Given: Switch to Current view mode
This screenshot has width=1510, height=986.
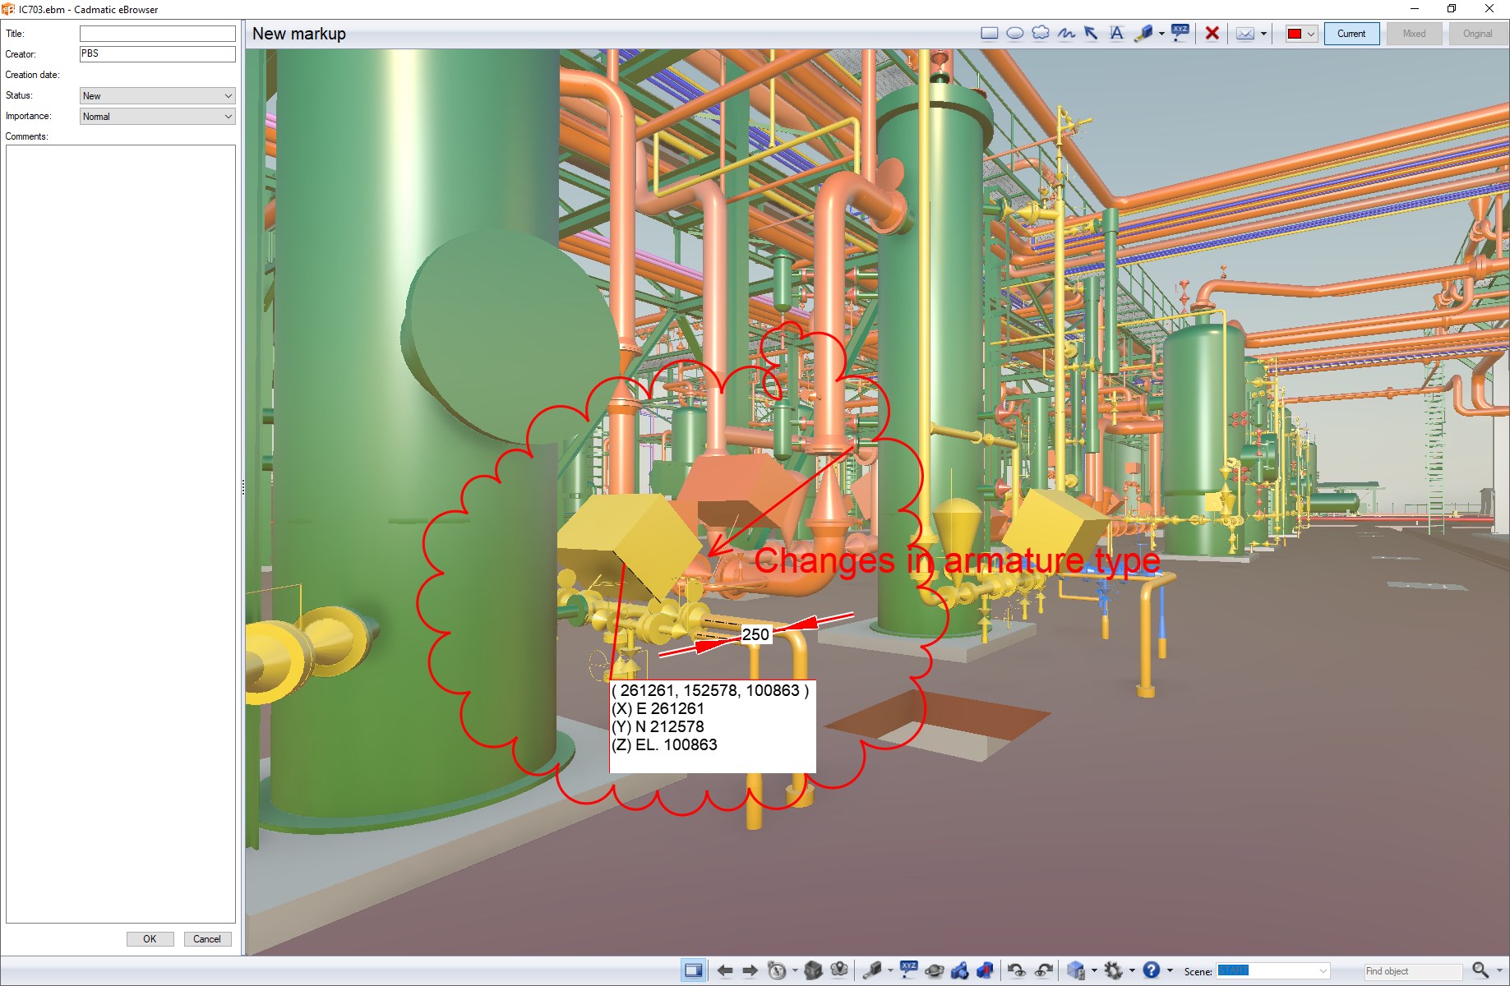Looking at the screenshot, I should click(1351, 34).
